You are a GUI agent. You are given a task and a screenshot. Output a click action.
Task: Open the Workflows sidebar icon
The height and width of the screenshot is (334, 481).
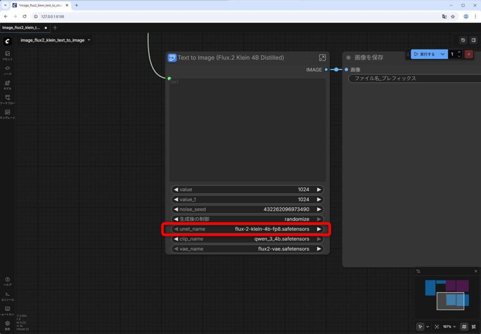[x=7, y=99]
